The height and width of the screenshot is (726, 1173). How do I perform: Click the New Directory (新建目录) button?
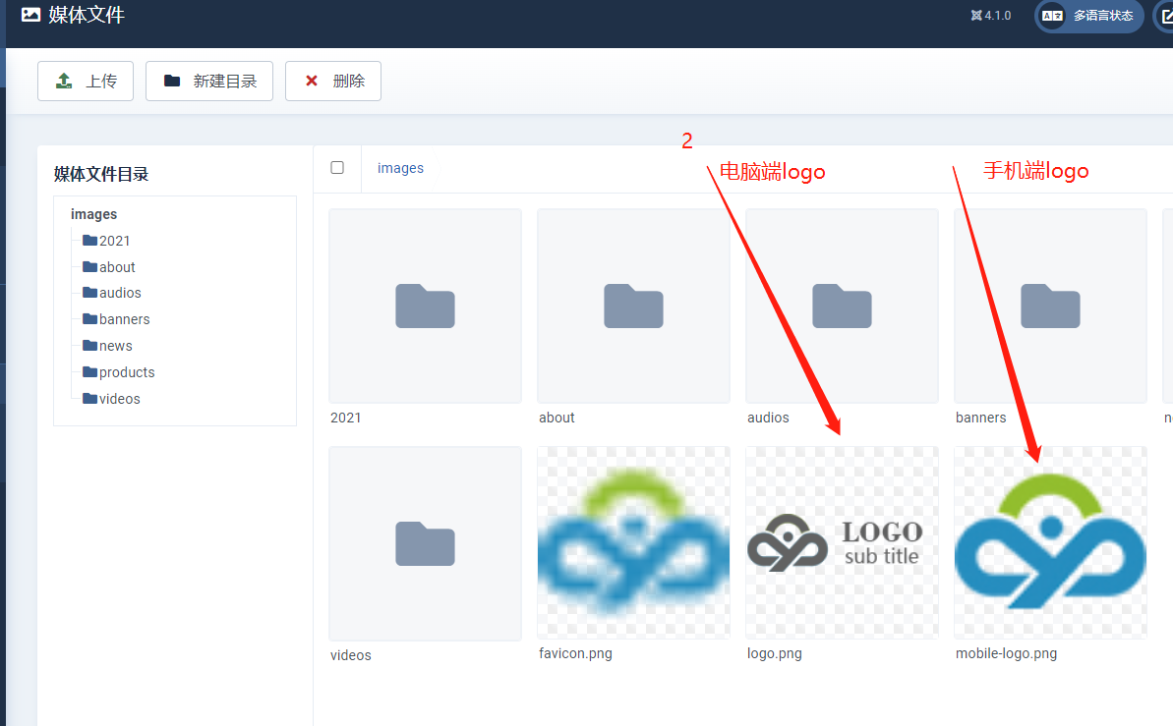(209, 81)
